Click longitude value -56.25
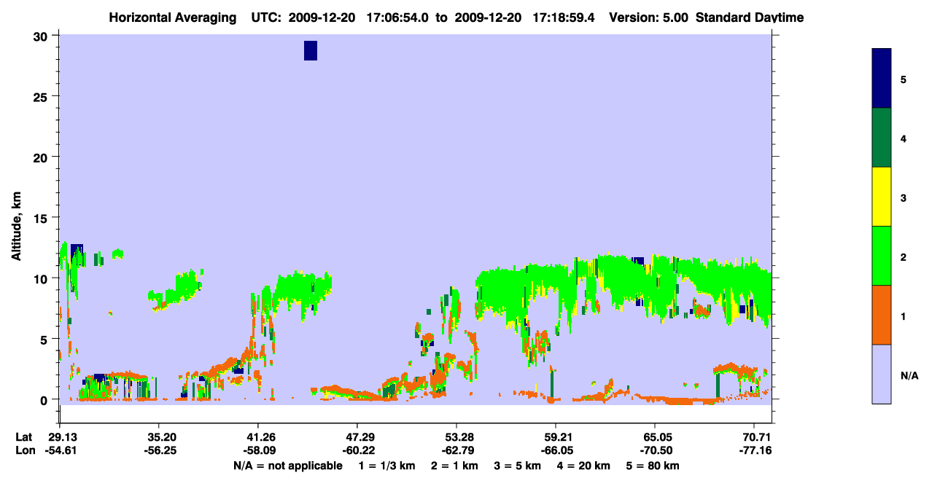The image size is (948, 486). click(159, 451)
